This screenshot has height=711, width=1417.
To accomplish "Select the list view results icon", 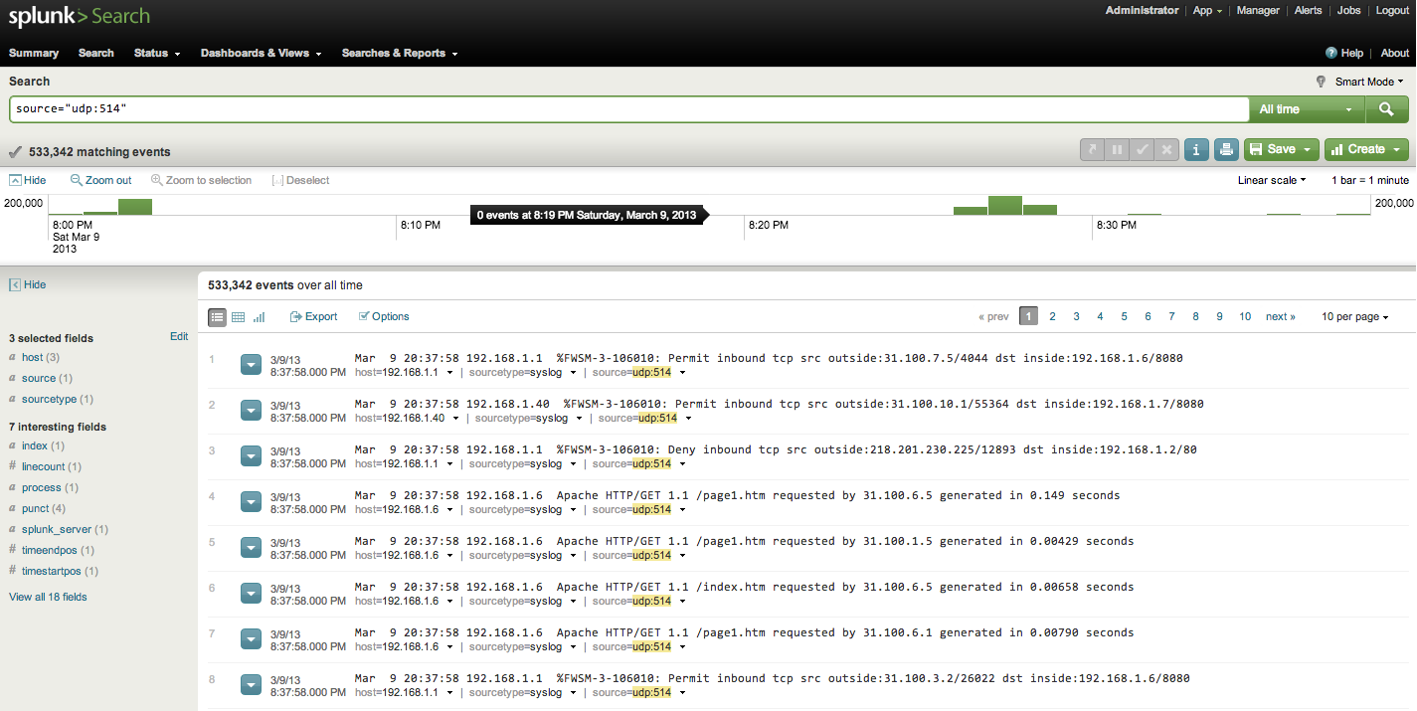I will point(217,316).
